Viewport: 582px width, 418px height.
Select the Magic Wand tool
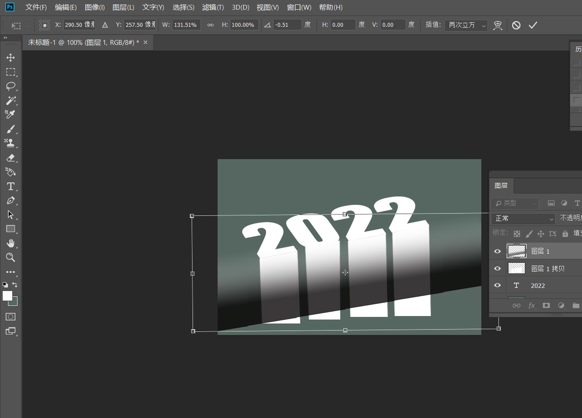click(x=11, y=100)
